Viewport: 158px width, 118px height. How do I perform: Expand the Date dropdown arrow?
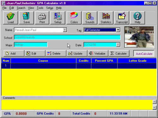pyautogui.click(x=118, y=45)
